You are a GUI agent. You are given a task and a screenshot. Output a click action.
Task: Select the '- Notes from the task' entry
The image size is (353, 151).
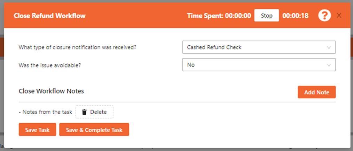[45, 112]
